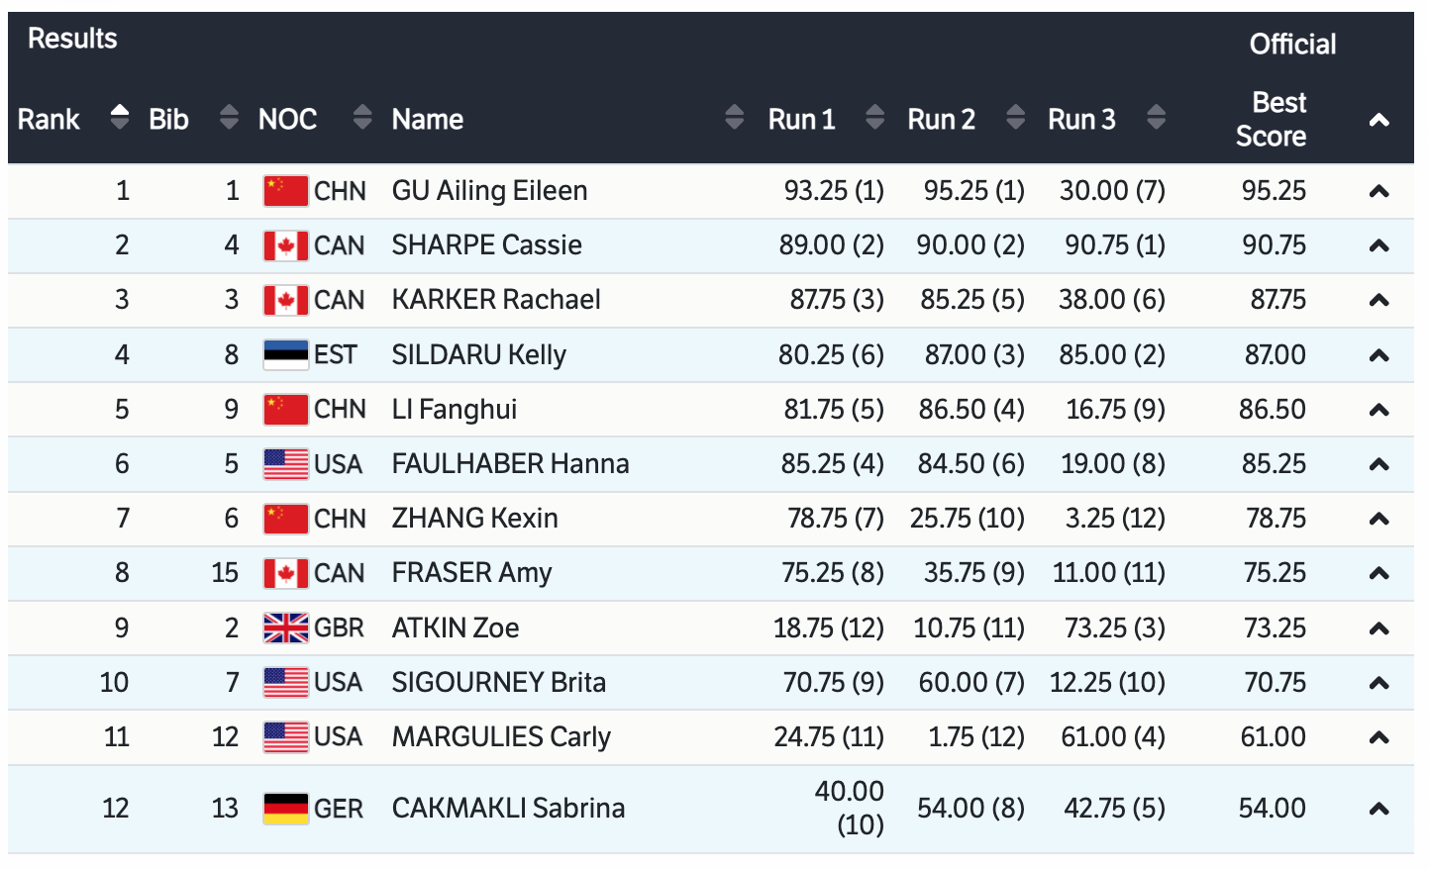Screen dimensions: 1429x869
Task: Open athlete link ZHANG Kexin
Action: [474, 519]
